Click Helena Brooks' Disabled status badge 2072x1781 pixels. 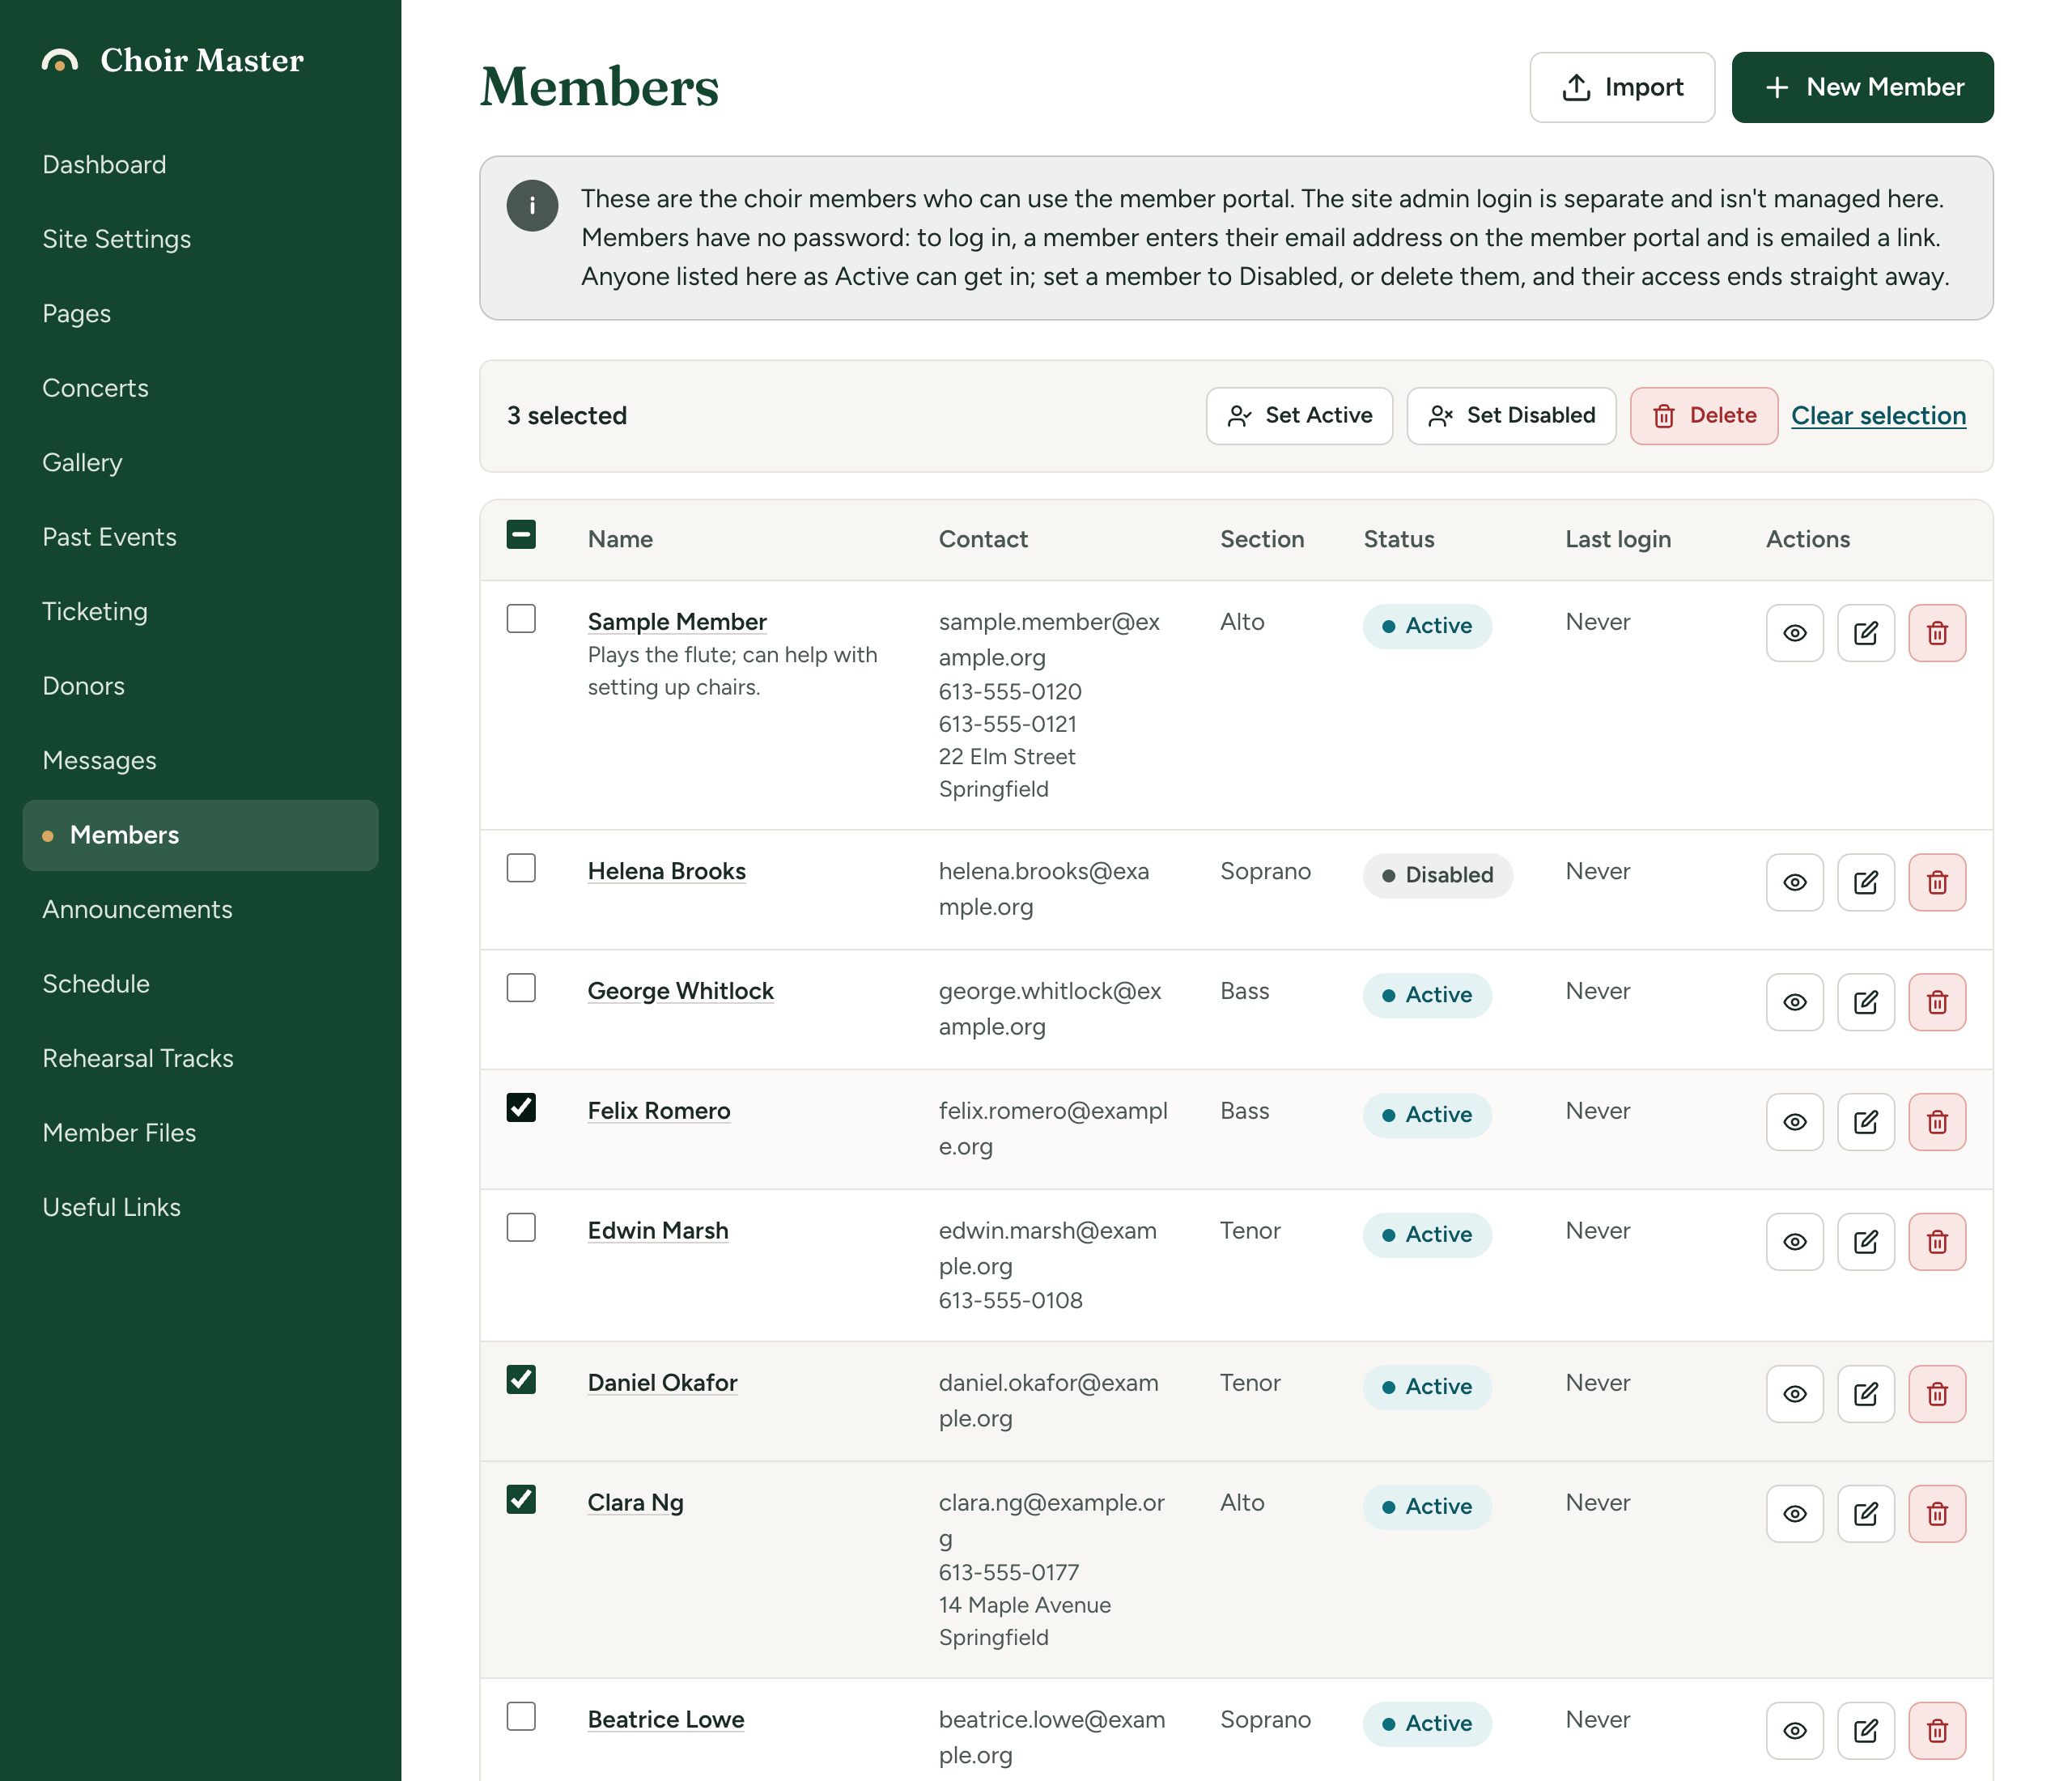coord(1437,875)
